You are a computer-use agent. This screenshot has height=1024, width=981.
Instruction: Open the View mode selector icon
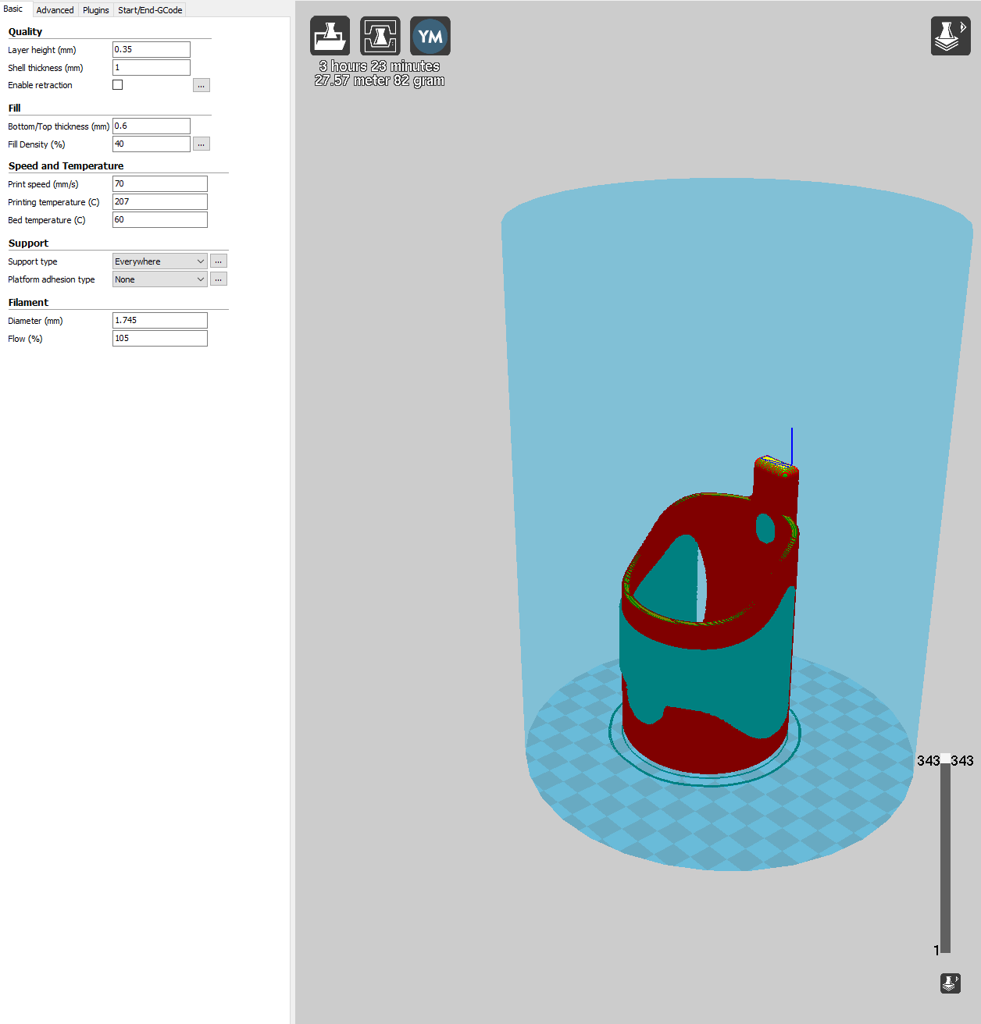point(950,35)
